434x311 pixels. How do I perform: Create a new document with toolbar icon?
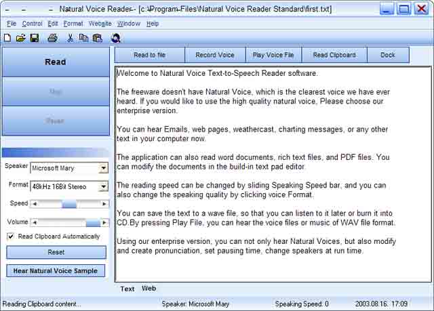(x=7, y=38)
